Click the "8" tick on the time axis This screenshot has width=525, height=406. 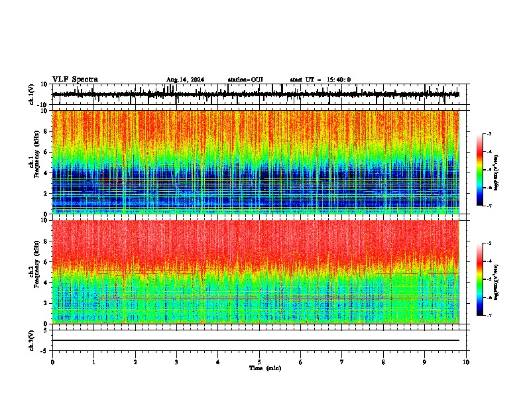click(383, 362)
